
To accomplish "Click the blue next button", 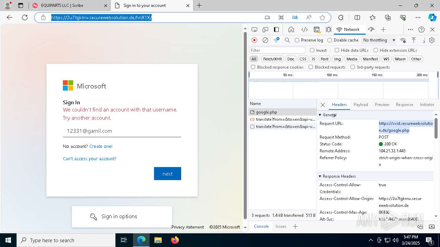I will 167,174.
